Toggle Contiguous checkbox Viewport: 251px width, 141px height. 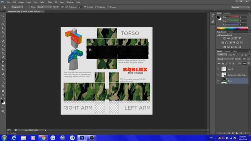click(96, 7)
